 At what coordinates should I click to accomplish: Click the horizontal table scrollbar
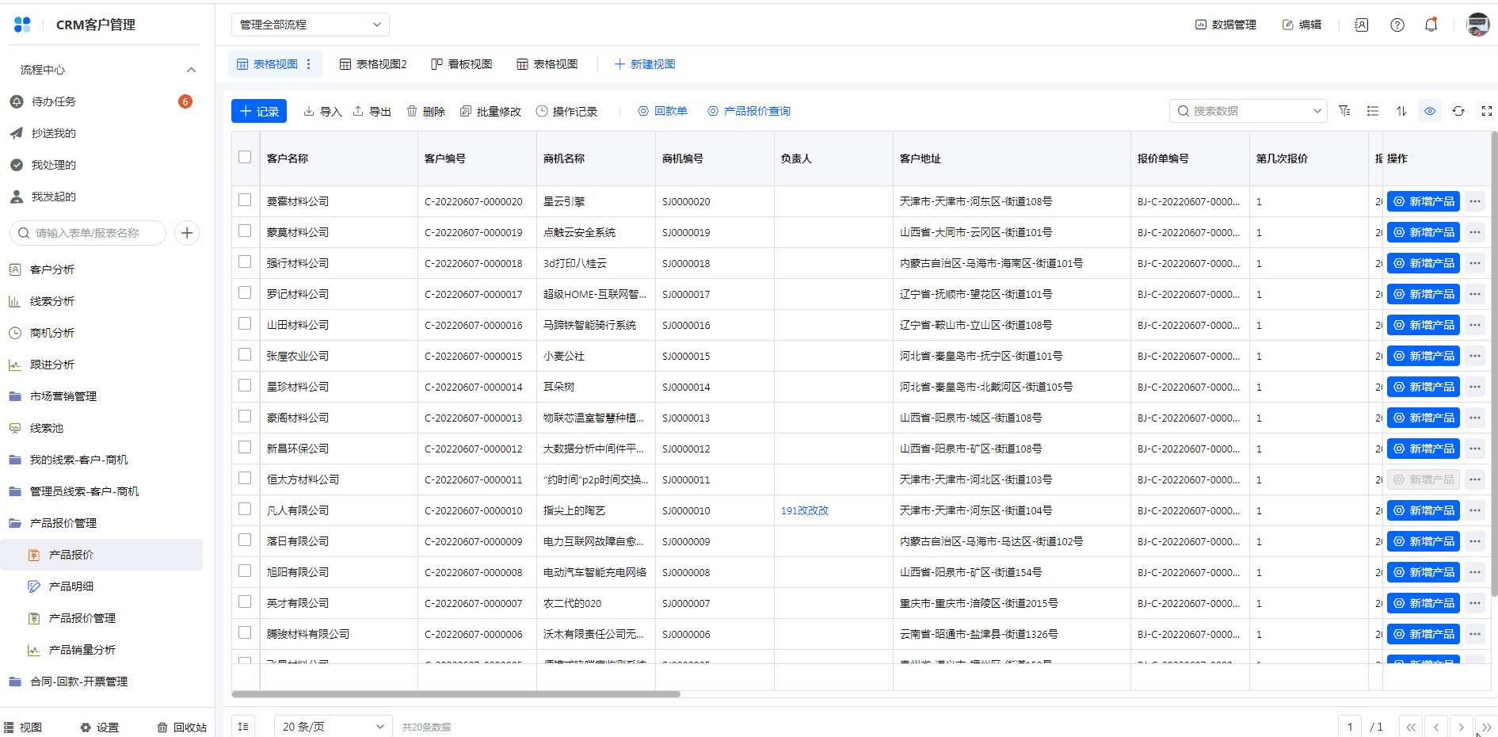(455, 694)
